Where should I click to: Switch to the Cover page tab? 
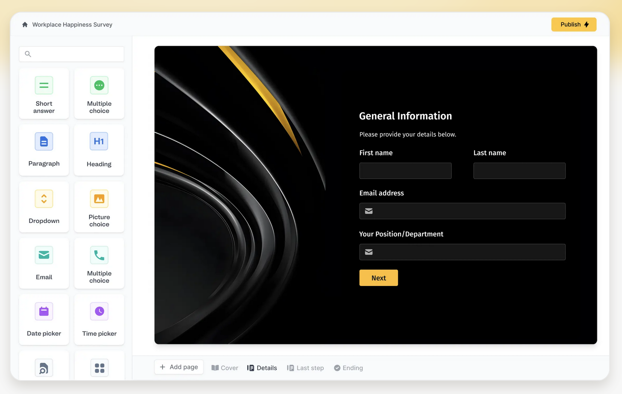[x=224, y=368]
